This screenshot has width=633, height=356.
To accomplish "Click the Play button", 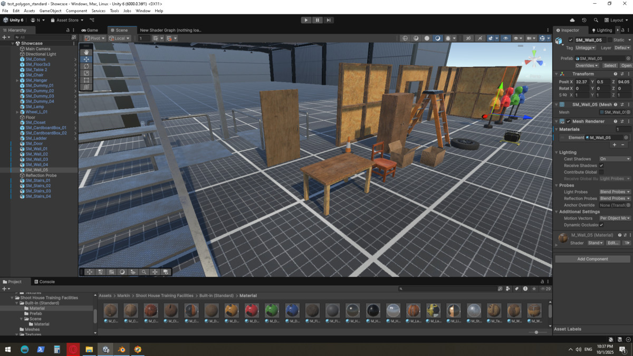I will 306,20.
